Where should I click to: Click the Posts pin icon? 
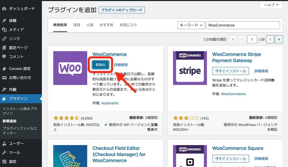coord(4,20)
